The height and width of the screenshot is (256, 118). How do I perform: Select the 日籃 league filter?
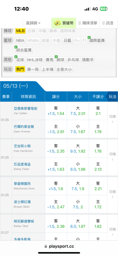(68, 40)
